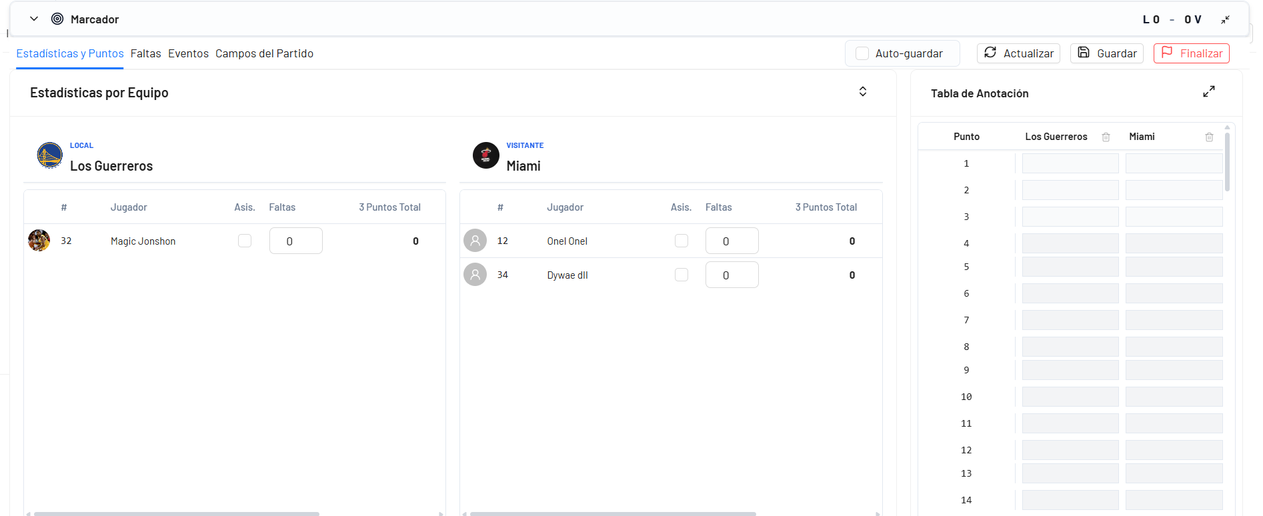Click jersey number 32
The height and width of the screenshot is (516, 1263).
(x=66, y=241)
